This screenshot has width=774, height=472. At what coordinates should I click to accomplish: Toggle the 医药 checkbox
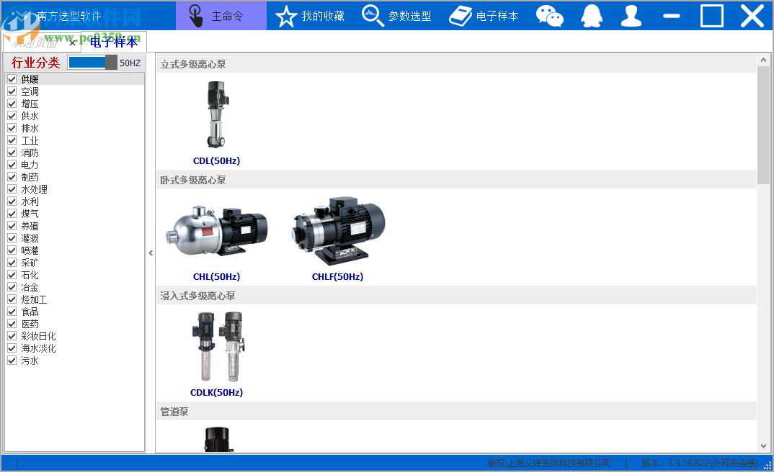click(12, 324)
